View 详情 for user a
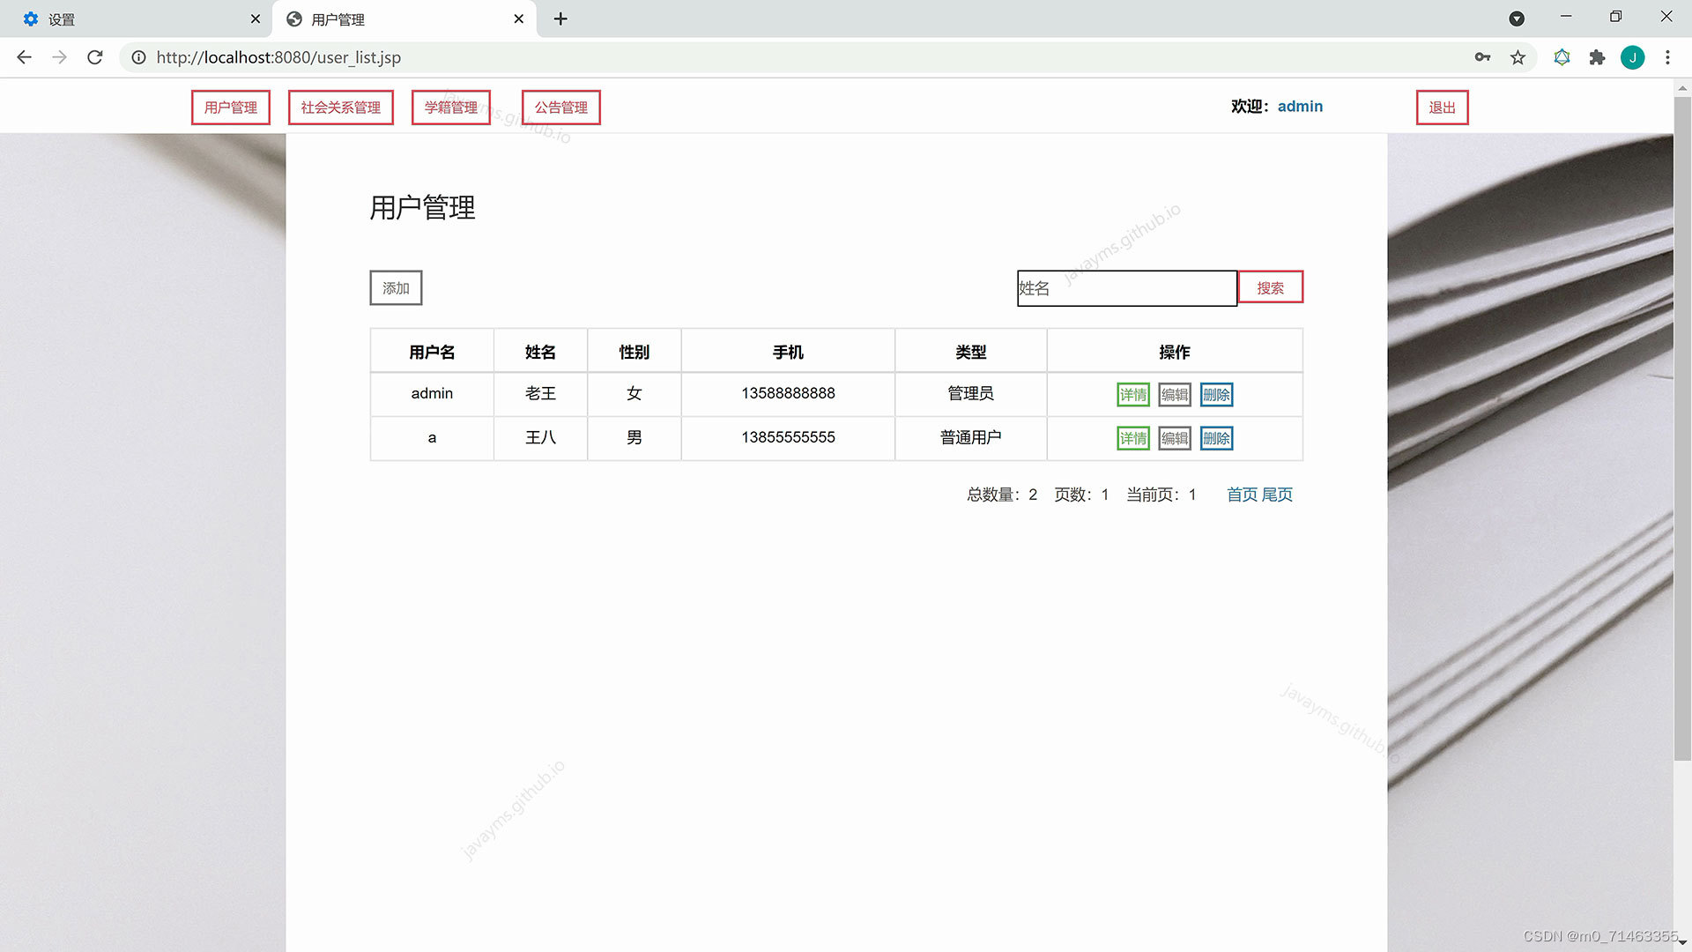The height and width of the screenshot is (952, 1692). click(1133, 439)
